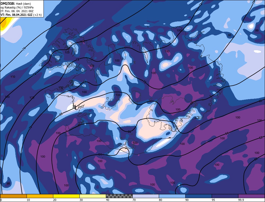Click the checkered 40–70 legend swatch
The width and height of the screenshot is (265, 202).
(119, 196)
